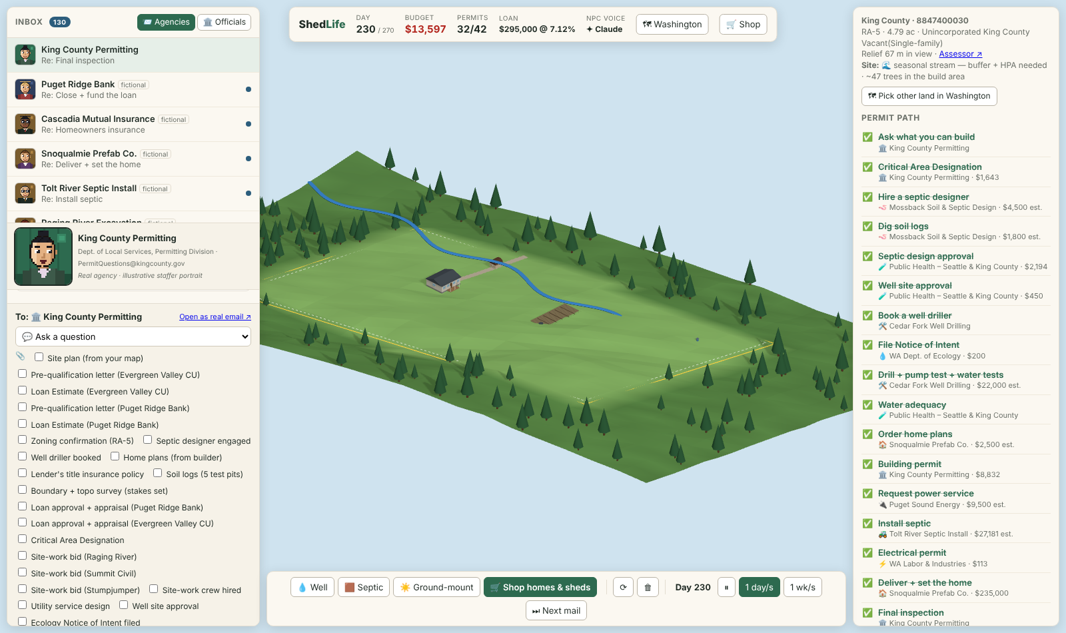
Task: Click checkmark next to Water adequacy
Action: (867, 404)
